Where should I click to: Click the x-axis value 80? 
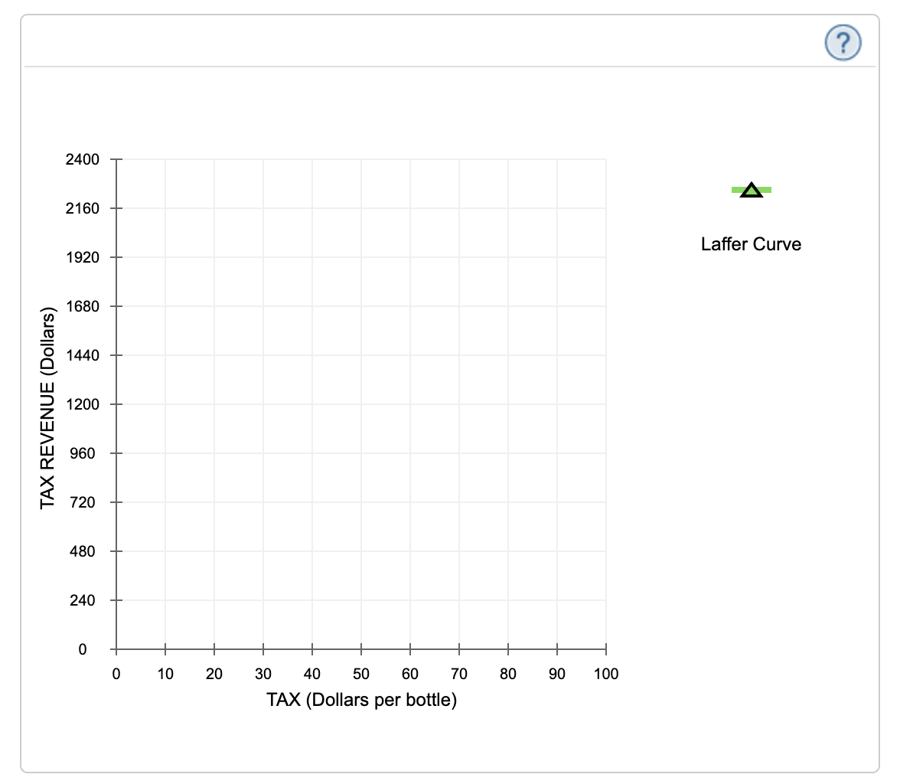coord(508,674)
